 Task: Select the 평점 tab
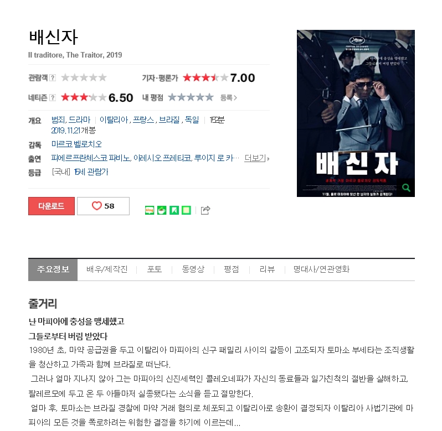[x=232, y=269]
